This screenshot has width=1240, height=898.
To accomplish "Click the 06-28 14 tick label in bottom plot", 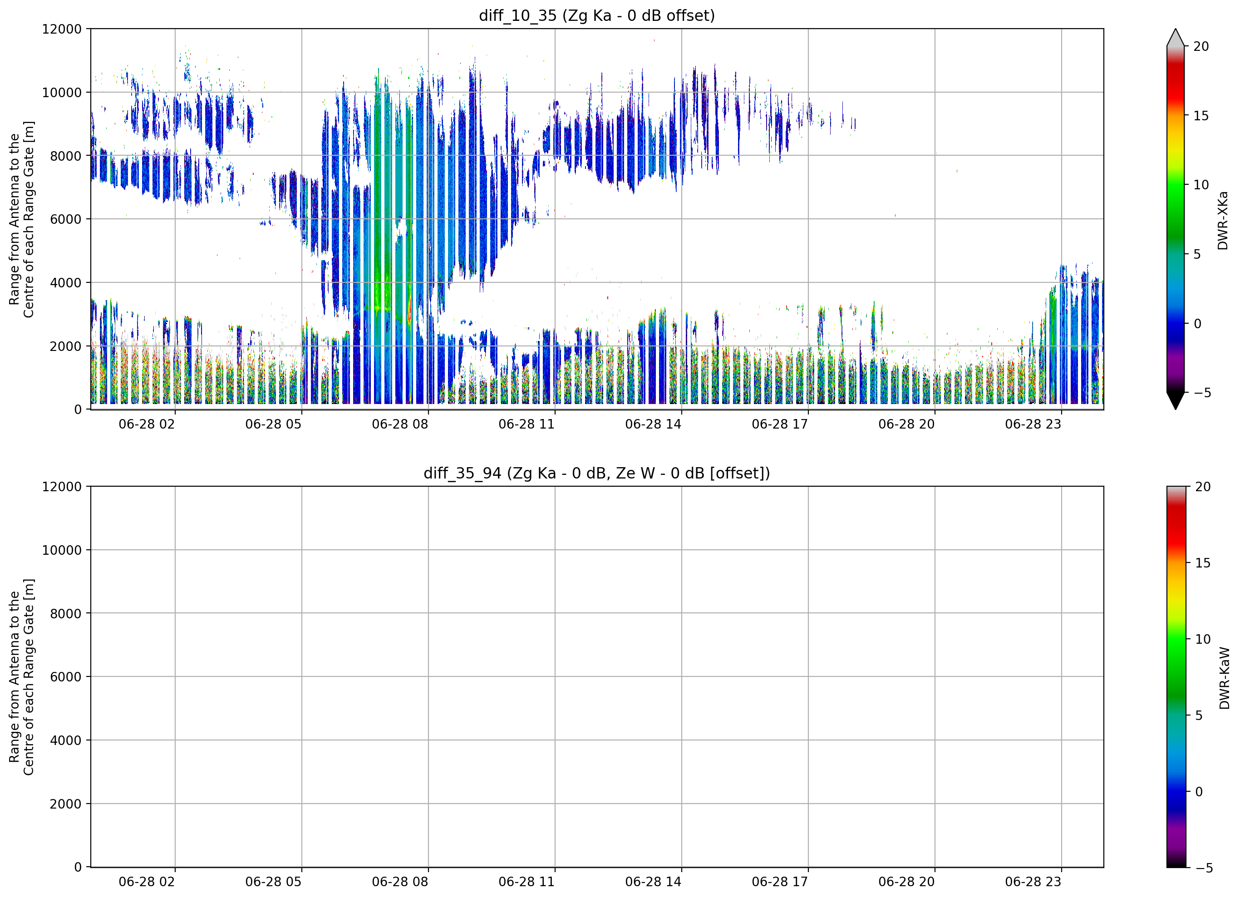I will (x=653, y=882).
